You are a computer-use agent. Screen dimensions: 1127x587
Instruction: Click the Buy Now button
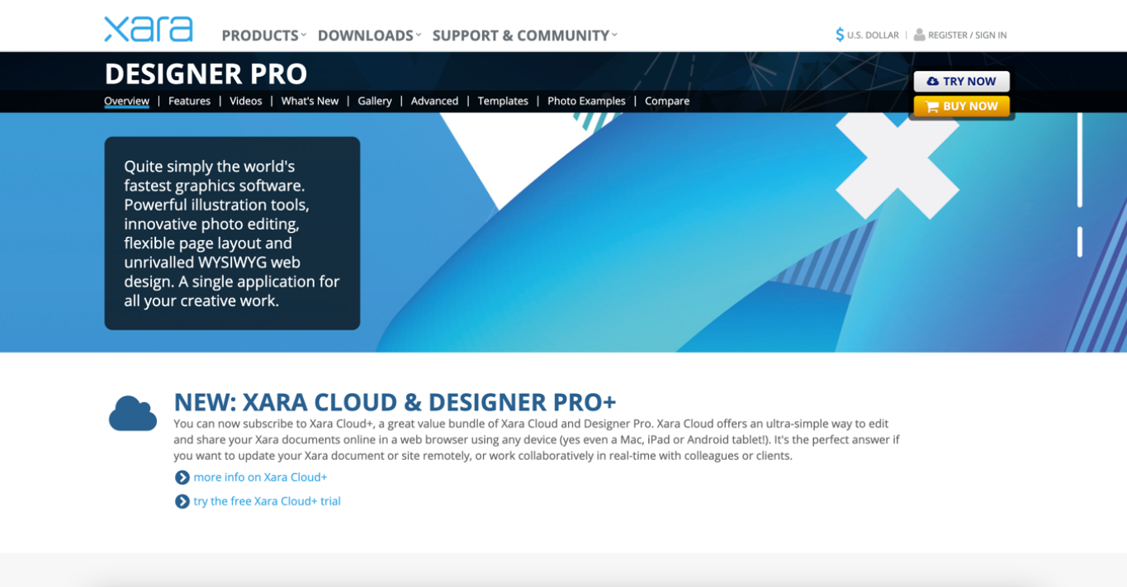coord(961,107)
